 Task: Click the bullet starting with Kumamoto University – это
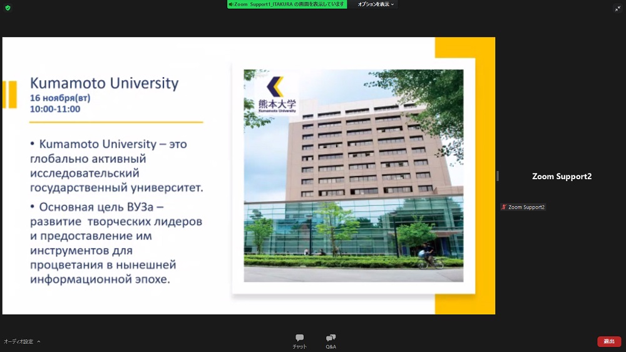[x=116, y=165]
